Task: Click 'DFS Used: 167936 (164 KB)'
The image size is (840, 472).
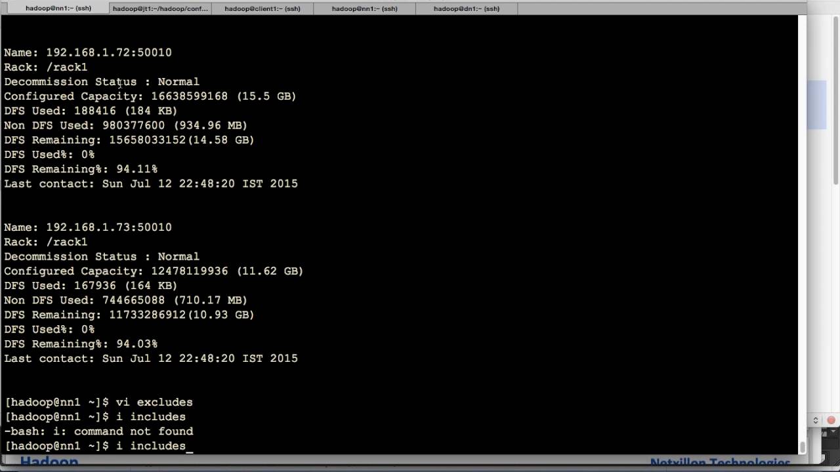Action: (91, 286)
